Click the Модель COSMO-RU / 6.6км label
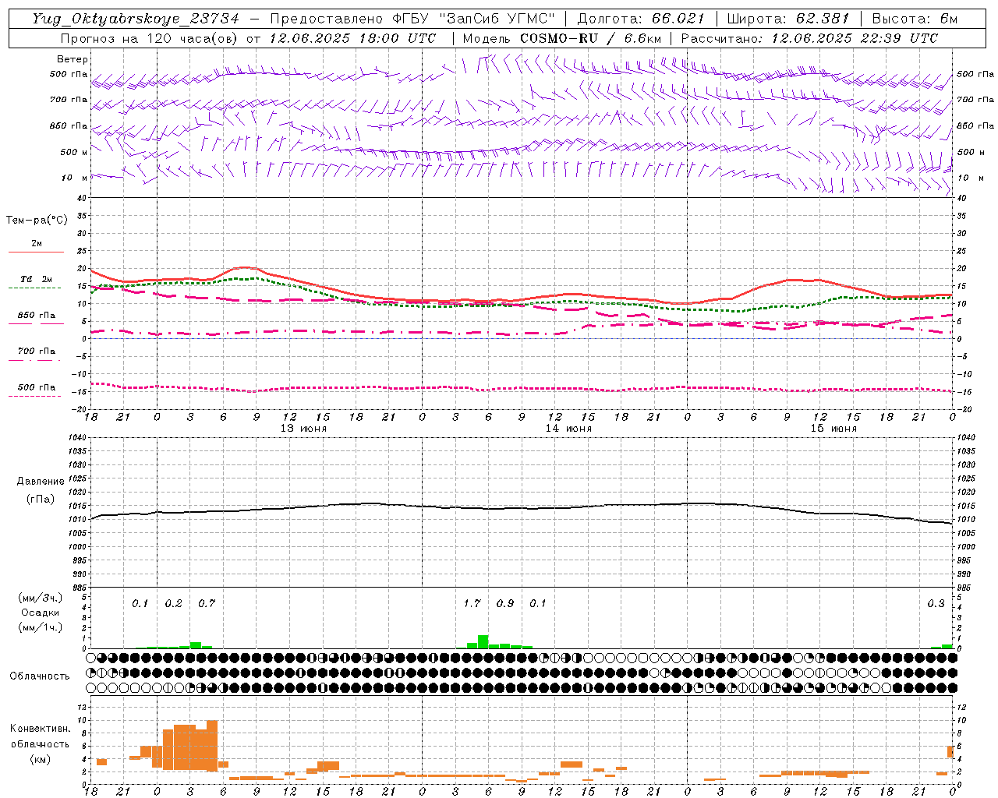 pos(561,38)
